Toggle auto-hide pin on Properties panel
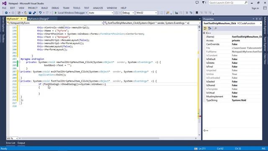Viewport: 268px width, 151px height. coord(257,19)
